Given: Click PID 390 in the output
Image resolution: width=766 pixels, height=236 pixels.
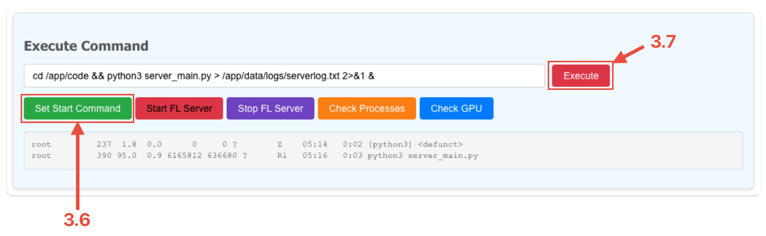Looking at the screenshot, I should [104, 156].
